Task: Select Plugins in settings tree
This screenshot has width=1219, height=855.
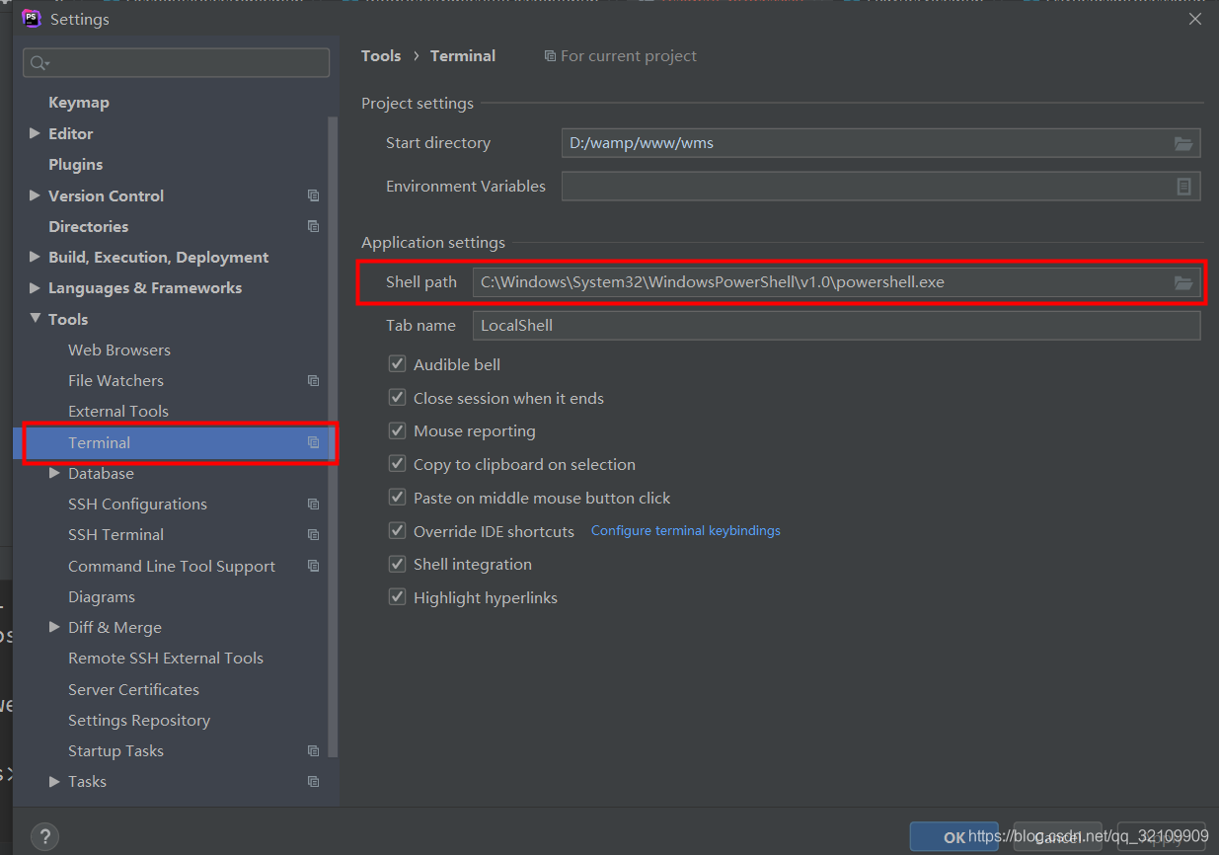Action: coord(76,164)
